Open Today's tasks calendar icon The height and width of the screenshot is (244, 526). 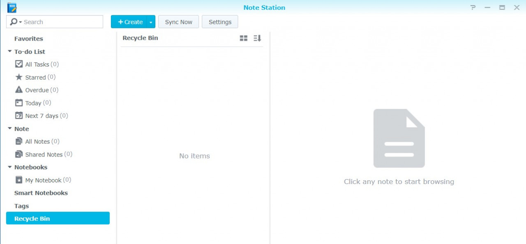coord(19,103)
